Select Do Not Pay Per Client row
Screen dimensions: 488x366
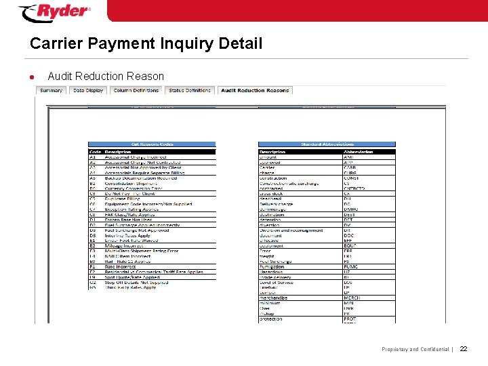(x=152, y=194)
